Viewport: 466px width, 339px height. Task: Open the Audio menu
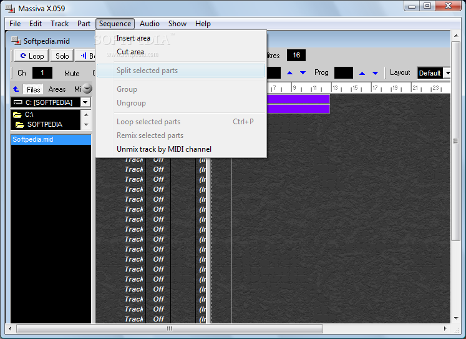click(150, 24)
